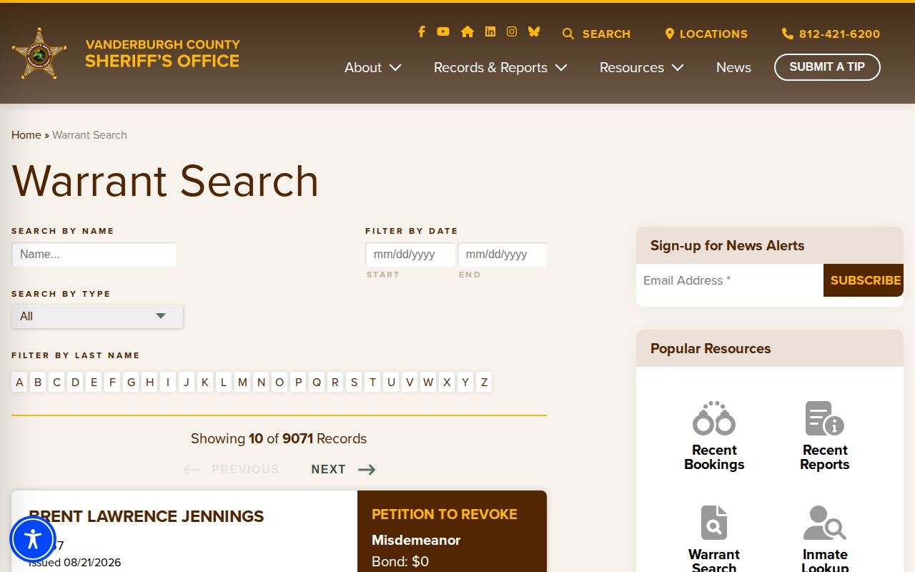Click the Start date filter field

tap(410, 255)
